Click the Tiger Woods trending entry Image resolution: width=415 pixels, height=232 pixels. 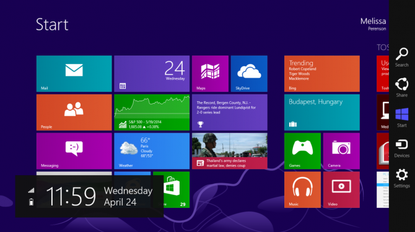pyautogui.click(x=299, y=74)
